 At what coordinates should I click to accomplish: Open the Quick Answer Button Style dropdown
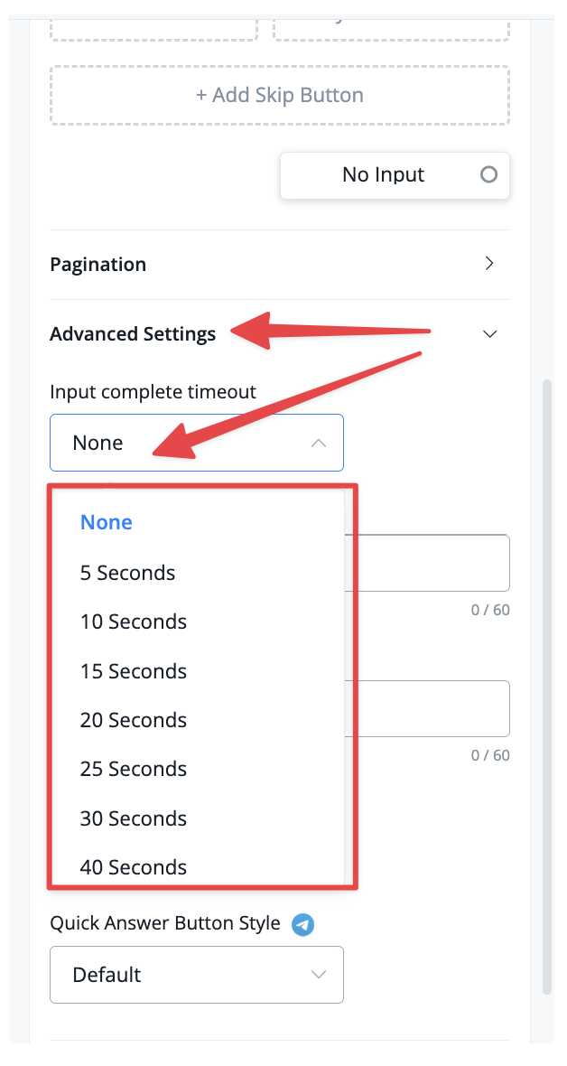point(197,975)
